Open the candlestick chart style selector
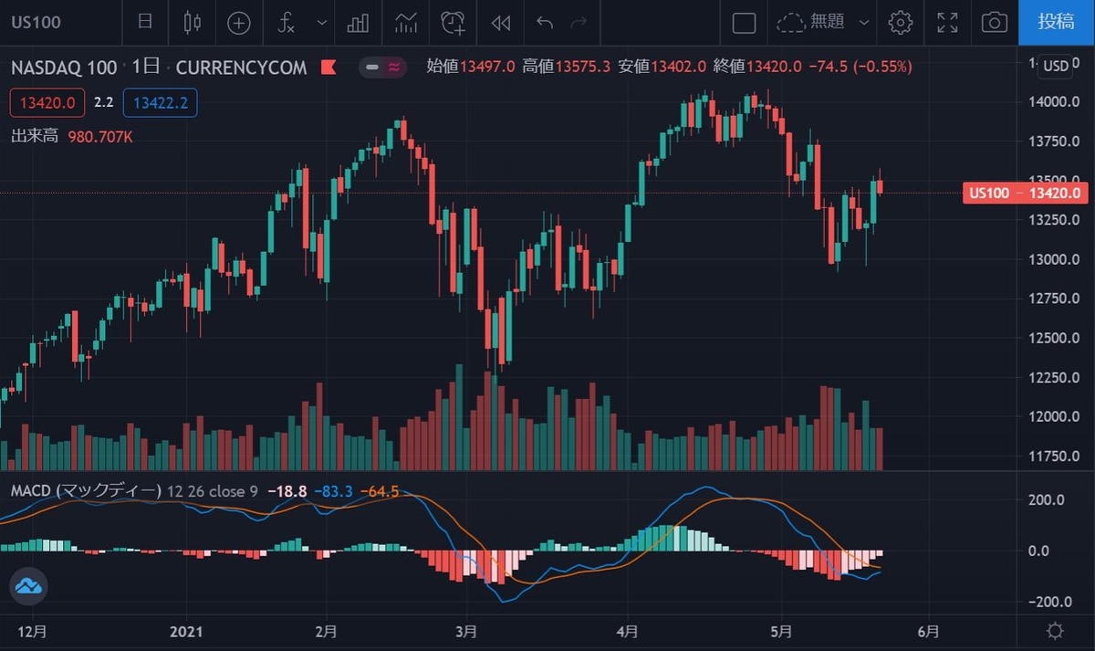Viewport: 1095px width, 651px height. [x=191, y=22]
